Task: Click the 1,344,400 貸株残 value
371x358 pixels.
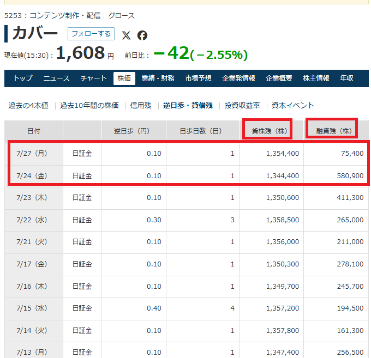Action: [283, 176]
